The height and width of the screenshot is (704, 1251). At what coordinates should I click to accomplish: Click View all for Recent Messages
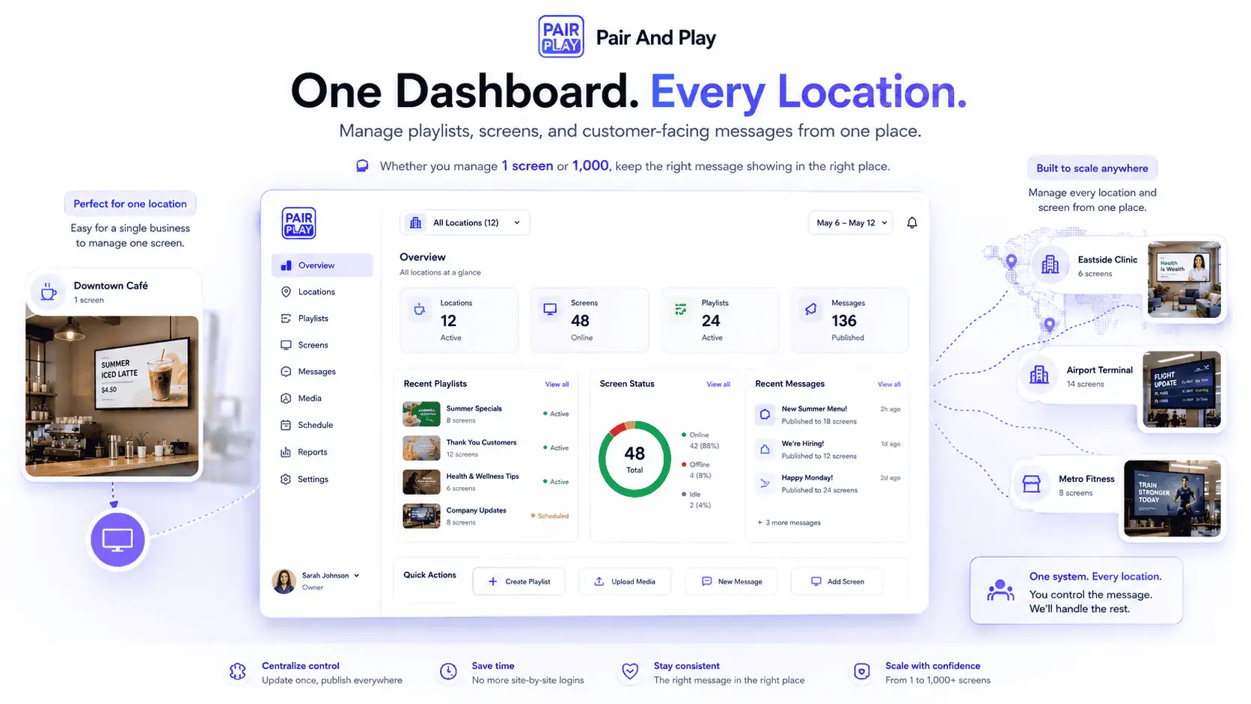coord(889,385)
